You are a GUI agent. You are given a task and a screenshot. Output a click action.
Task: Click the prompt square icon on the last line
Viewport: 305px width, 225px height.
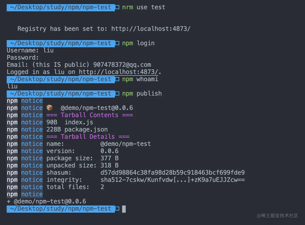click(117, 209)
